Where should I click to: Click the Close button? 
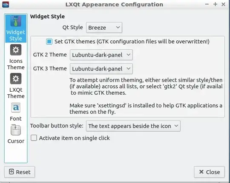pos(209,172)
